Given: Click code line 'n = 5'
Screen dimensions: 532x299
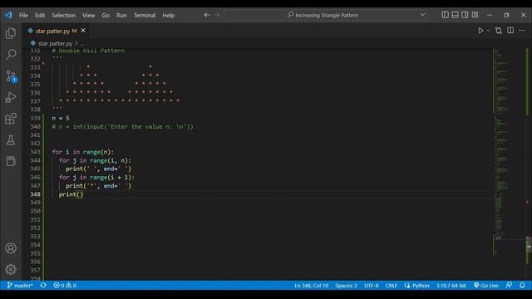Looking at the screenshot, I should click(x=61, y=118).
